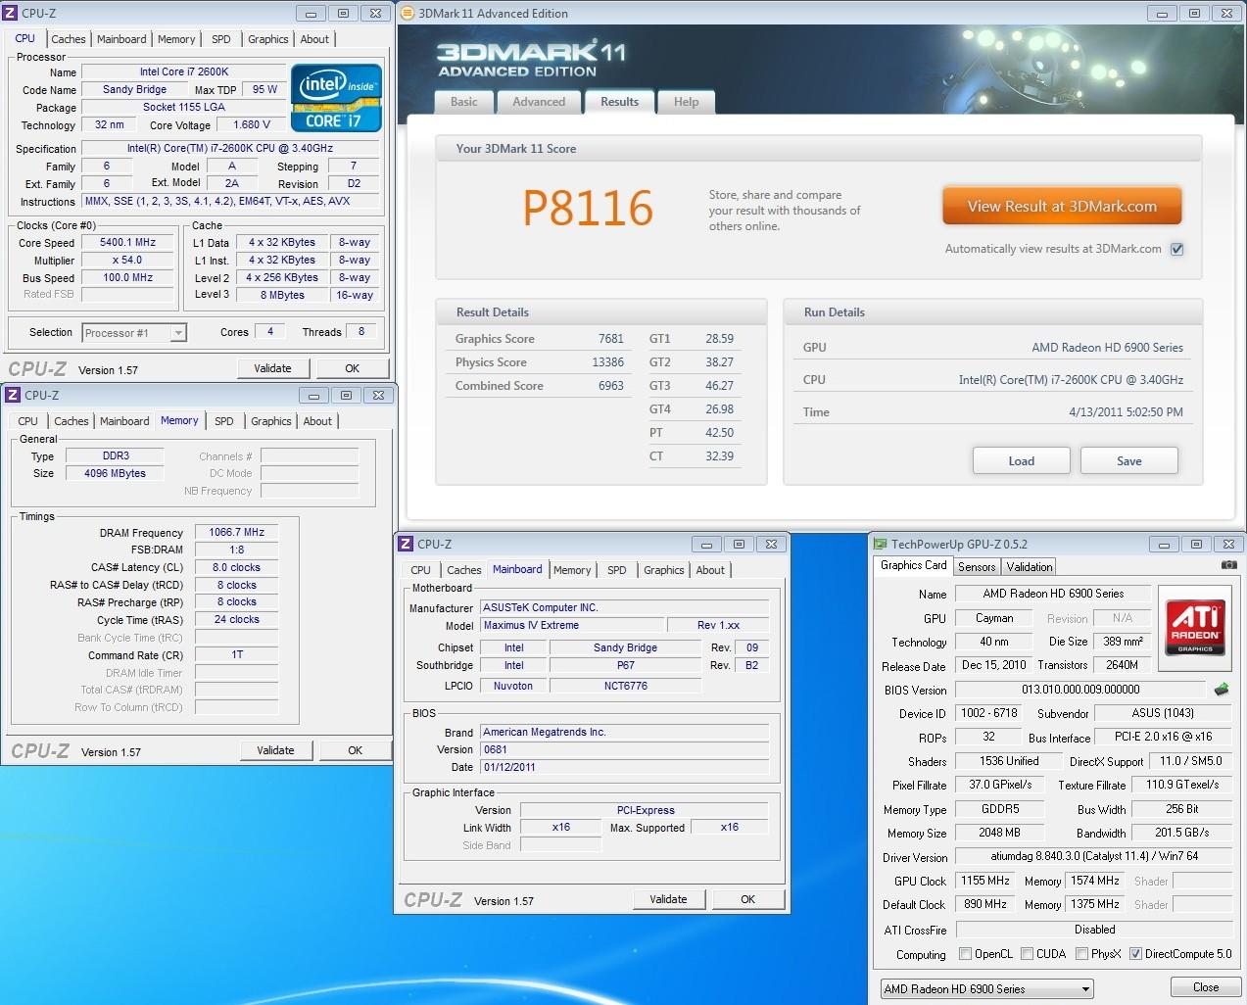Click the CAS# Latency 8.0 clocks field

[x=237, y=568]
